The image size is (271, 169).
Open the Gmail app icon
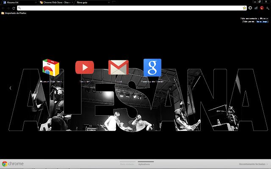pos(119,68)
